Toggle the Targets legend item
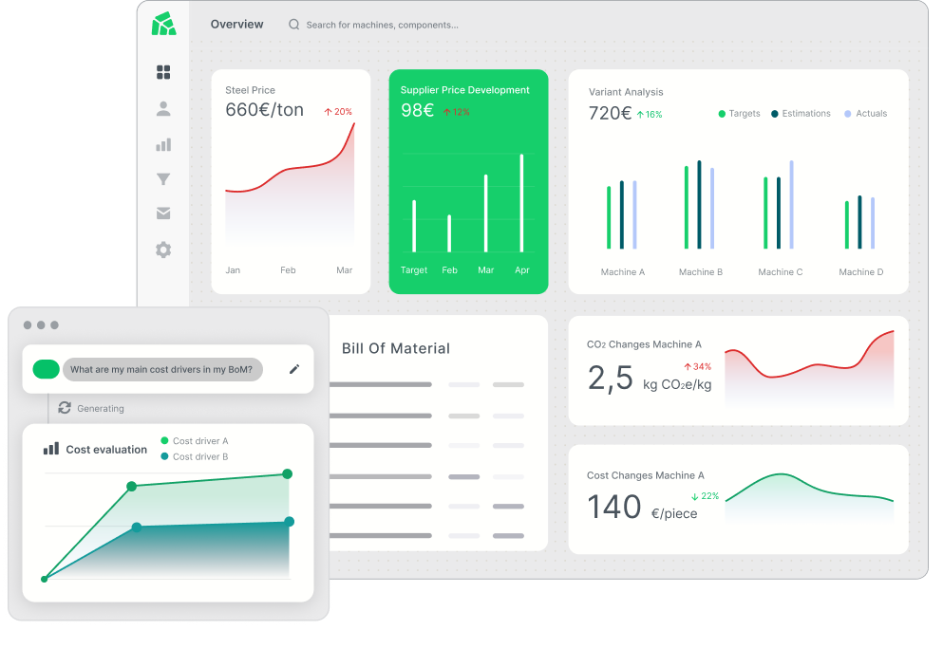943x648 pixels. [739, 114]
